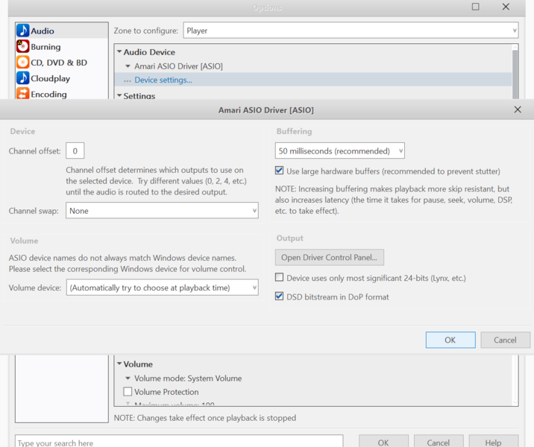Toggle the Volume Protection checkbox
The width and height of the screenshot is (534, 447).
point(128,392)
